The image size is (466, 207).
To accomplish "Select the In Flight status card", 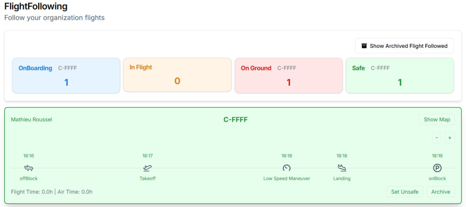I will pos(177,76).
